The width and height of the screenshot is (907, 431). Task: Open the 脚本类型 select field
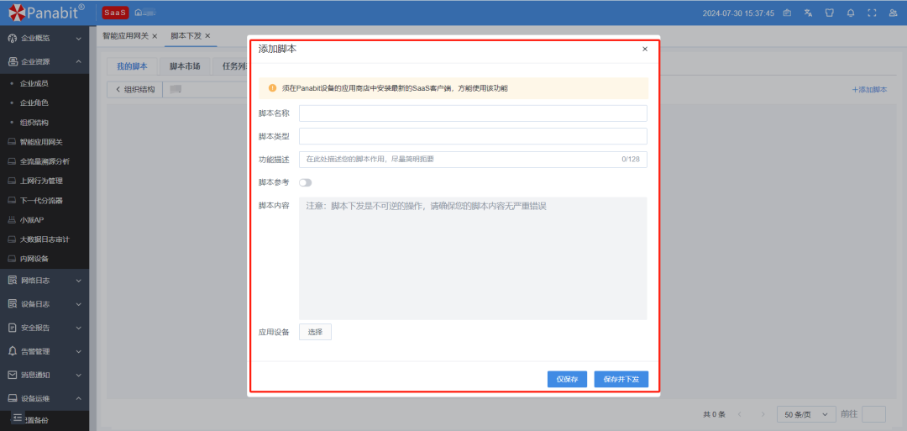point(473,136)
